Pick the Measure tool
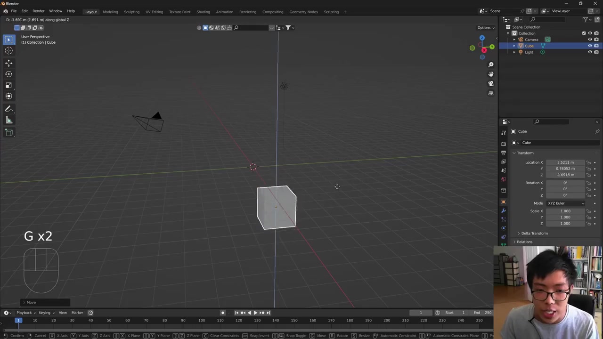 pyautogui.click(x=8, y=120)
